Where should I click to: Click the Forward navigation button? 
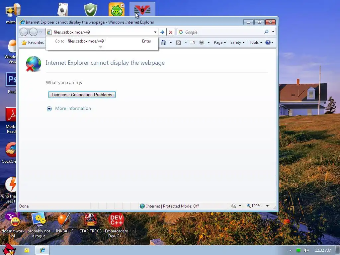33,32
